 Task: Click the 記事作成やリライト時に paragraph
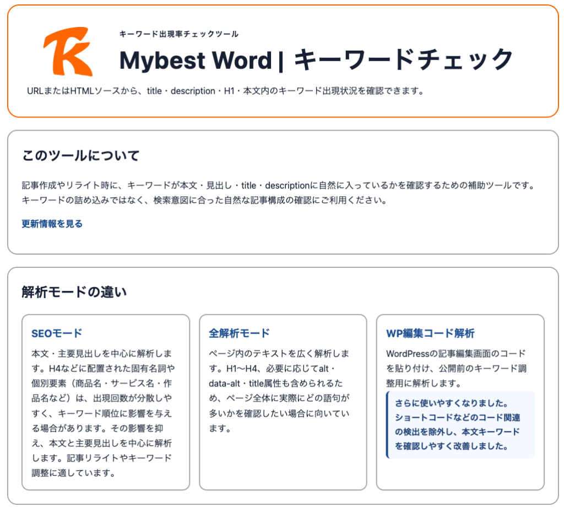click(x=279, y=193)
